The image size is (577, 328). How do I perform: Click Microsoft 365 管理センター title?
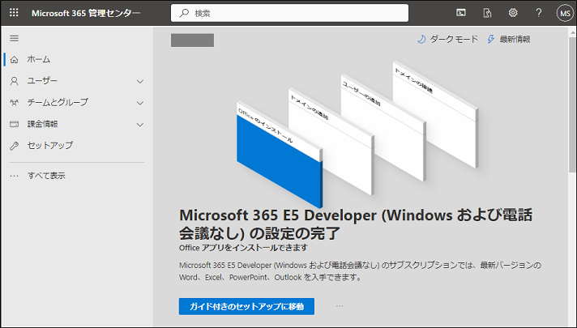tap(86, 13)
